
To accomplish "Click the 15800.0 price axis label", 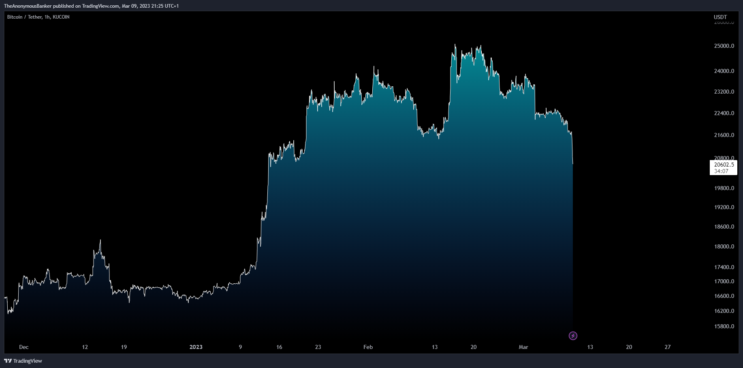I will click(x=724, y=326).
